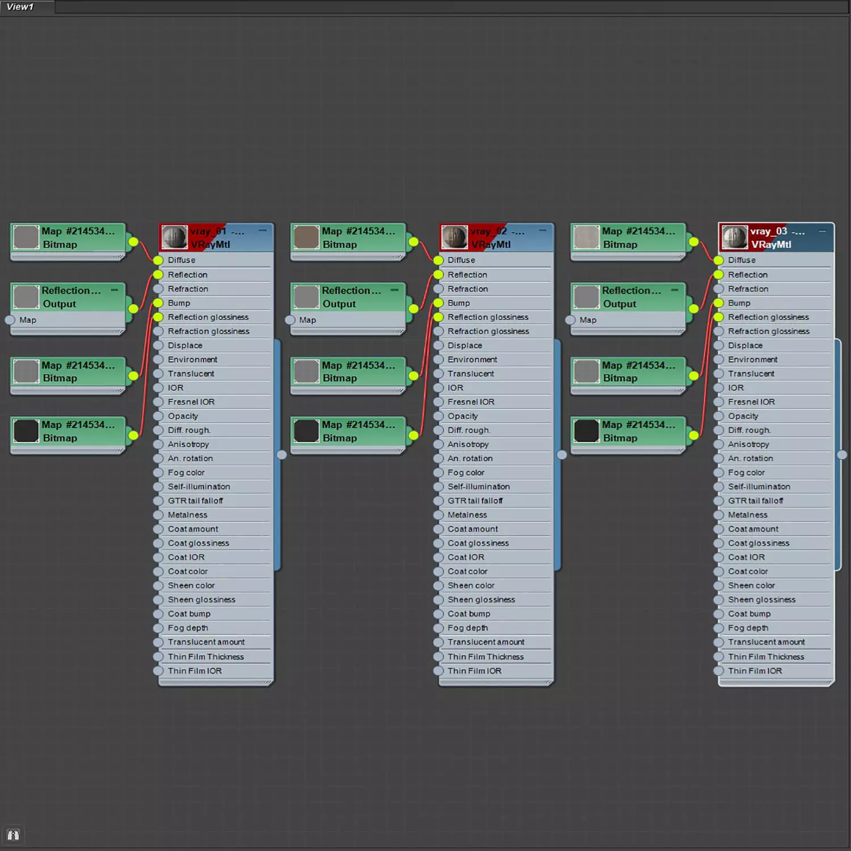
Task: Click the Environment row in vray_03
Action: click(x=776, y=360)
